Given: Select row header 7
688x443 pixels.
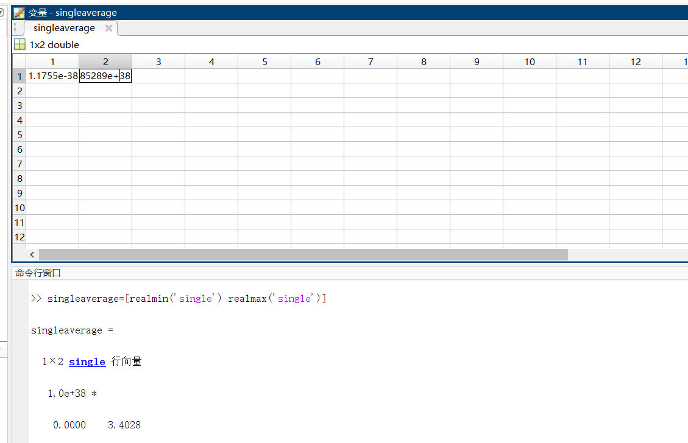Looking at the screenshot, I should (x=20, y=164).
